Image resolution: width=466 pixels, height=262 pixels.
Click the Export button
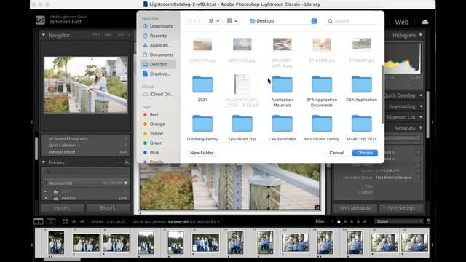108,207
